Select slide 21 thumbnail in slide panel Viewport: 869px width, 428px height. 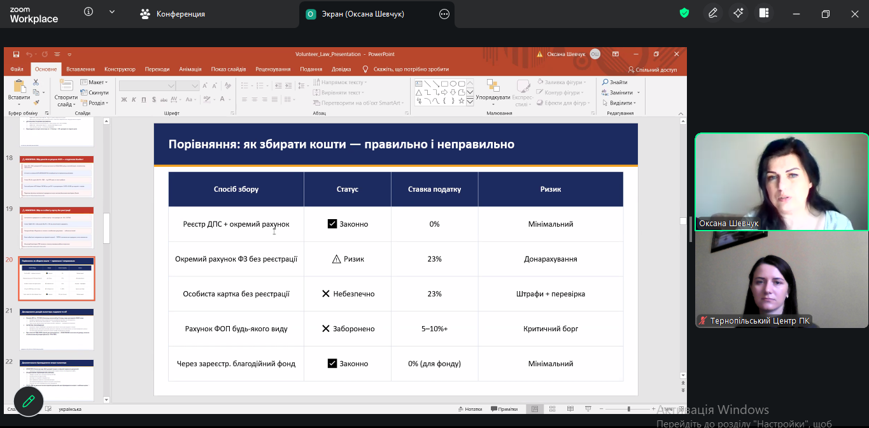(x=57, y=330)
